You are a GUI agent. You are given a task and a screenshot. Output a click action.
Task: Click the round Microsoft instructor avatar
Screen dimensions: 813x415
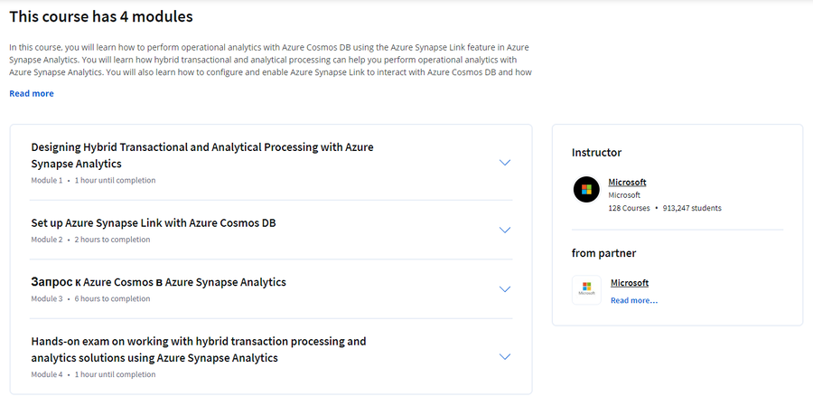[586, 189]
